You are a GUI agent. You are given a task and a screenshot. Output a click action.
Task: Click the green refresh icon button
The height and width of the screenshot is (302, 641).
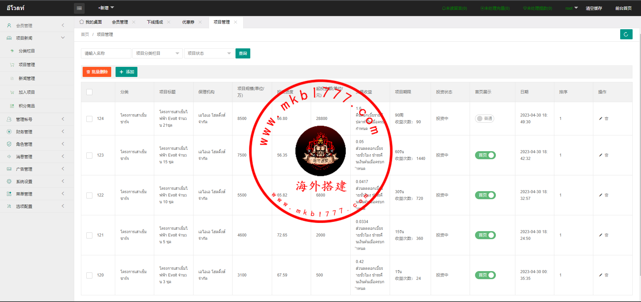point(626,34)
